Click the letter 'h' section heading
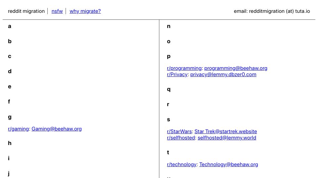The height and width of the screenshot is (178, 318). (x=10, y=143)
